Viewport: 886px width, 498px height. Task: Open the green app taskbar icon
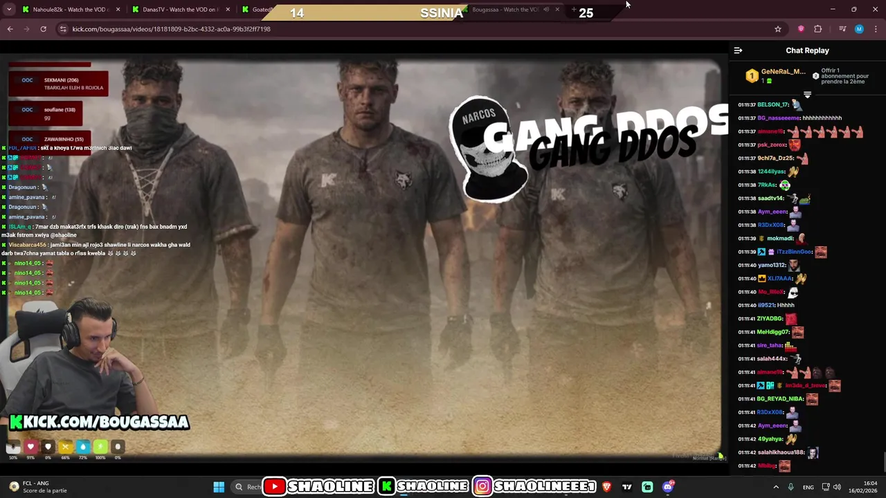(647, 487)
